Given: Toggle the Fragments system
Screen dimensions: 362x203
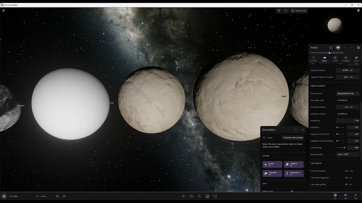Looking at the screenshot, I should (272, 173).
